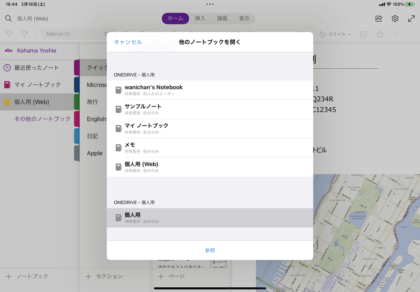Click the clock icon for 最近使ったノート
Image resolution: width=420 pixels, height=292 pixels.
(x=7, y=68)
